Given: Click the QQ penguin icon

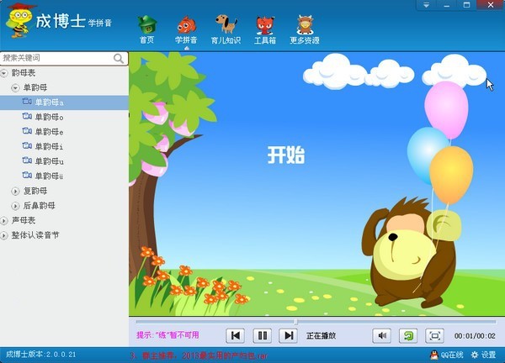Looking at the screenshot, I should pos(434,355).
